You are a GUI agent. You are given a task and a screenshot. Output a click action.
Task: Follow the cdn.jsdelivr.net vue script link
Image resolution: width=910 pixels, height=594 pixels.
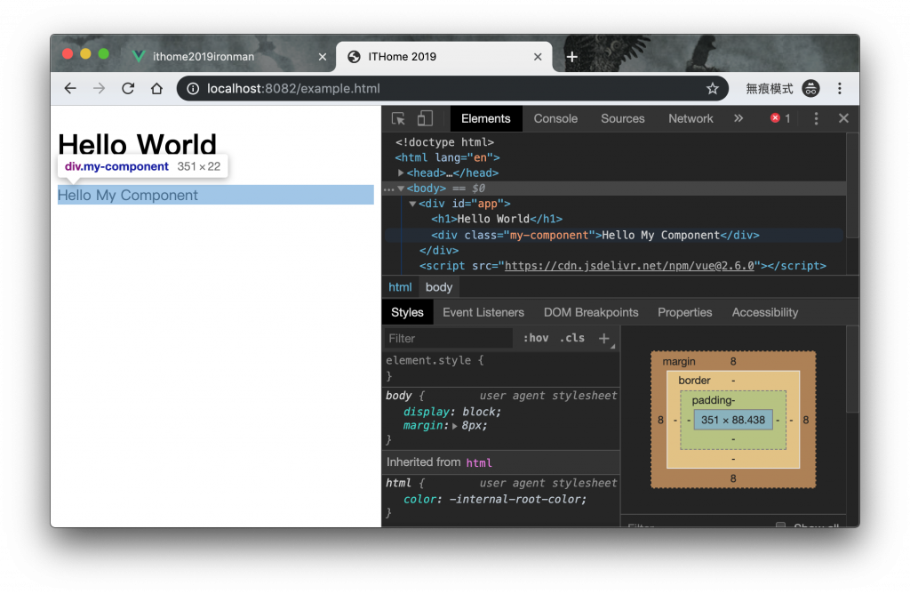click(x=629, y=265)
